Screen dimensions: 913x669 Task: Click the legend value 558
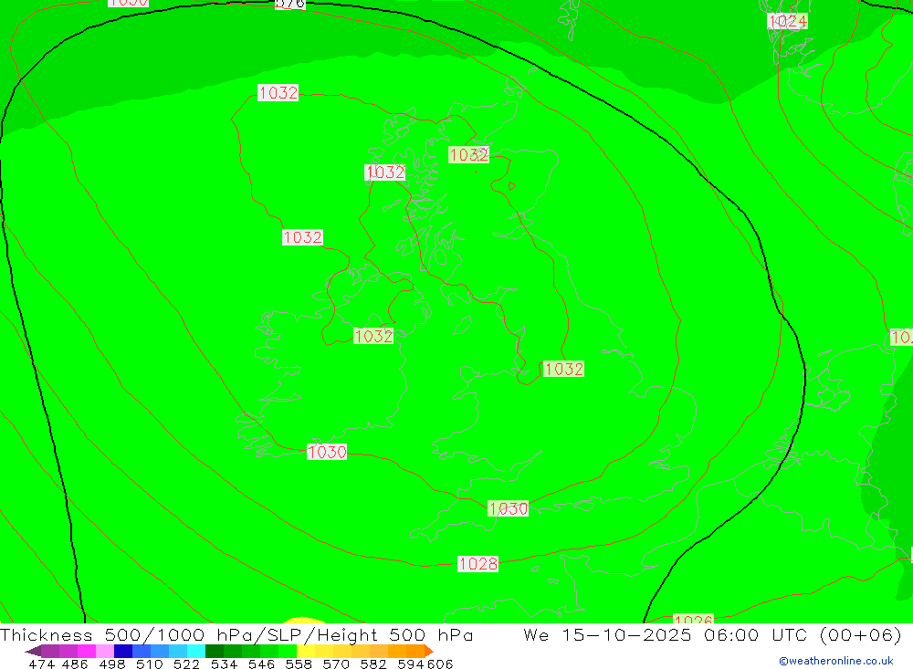coord(299,664)
